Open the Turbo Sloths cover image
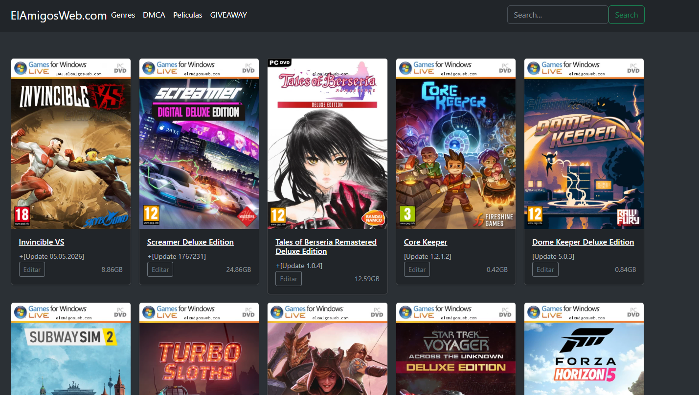The height and width of the screenshot is (395, 699). pos(199,349)
